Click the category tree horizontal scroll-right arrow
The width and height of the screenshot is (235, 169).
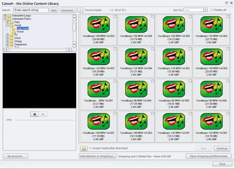point(69,50)
